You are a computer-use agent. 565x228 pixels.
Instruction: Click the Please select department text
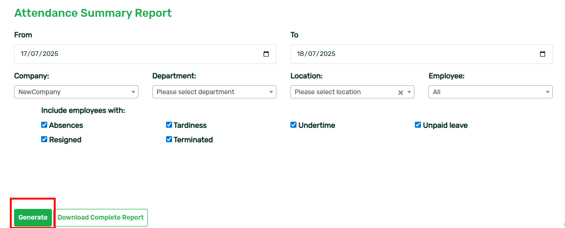196,92
